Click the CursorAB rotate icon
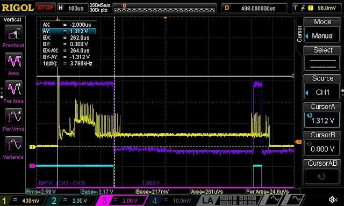The width and height of the screenshot is (344, 206). pyautogui.click(x=321, y=176)
